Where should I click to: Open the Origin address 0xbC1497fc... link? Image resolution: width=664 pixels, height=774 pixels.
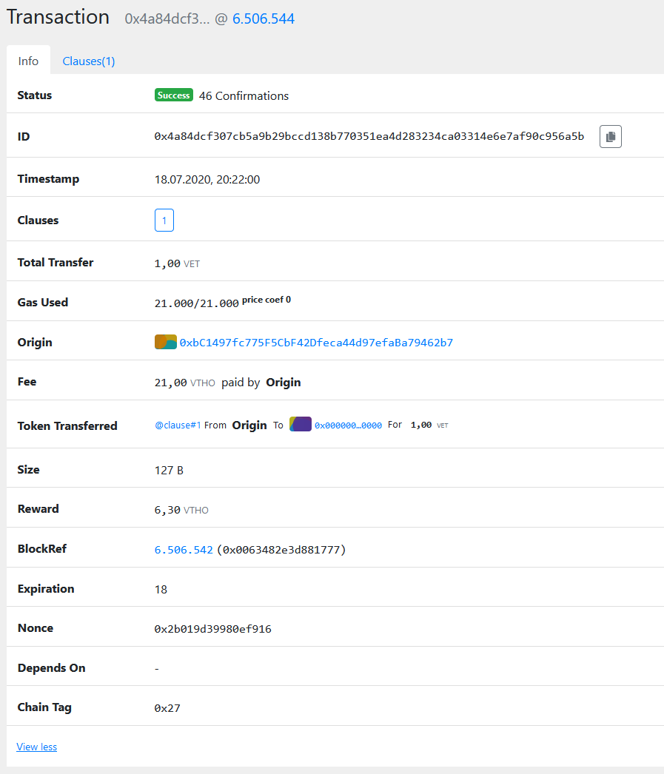click(316, 343)
